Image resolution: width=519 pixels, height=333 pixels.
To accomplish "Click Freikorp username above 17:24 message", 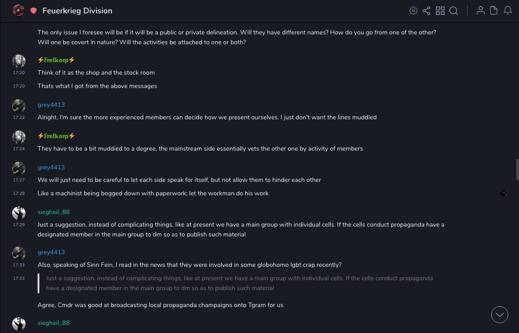I will point(56,136).
